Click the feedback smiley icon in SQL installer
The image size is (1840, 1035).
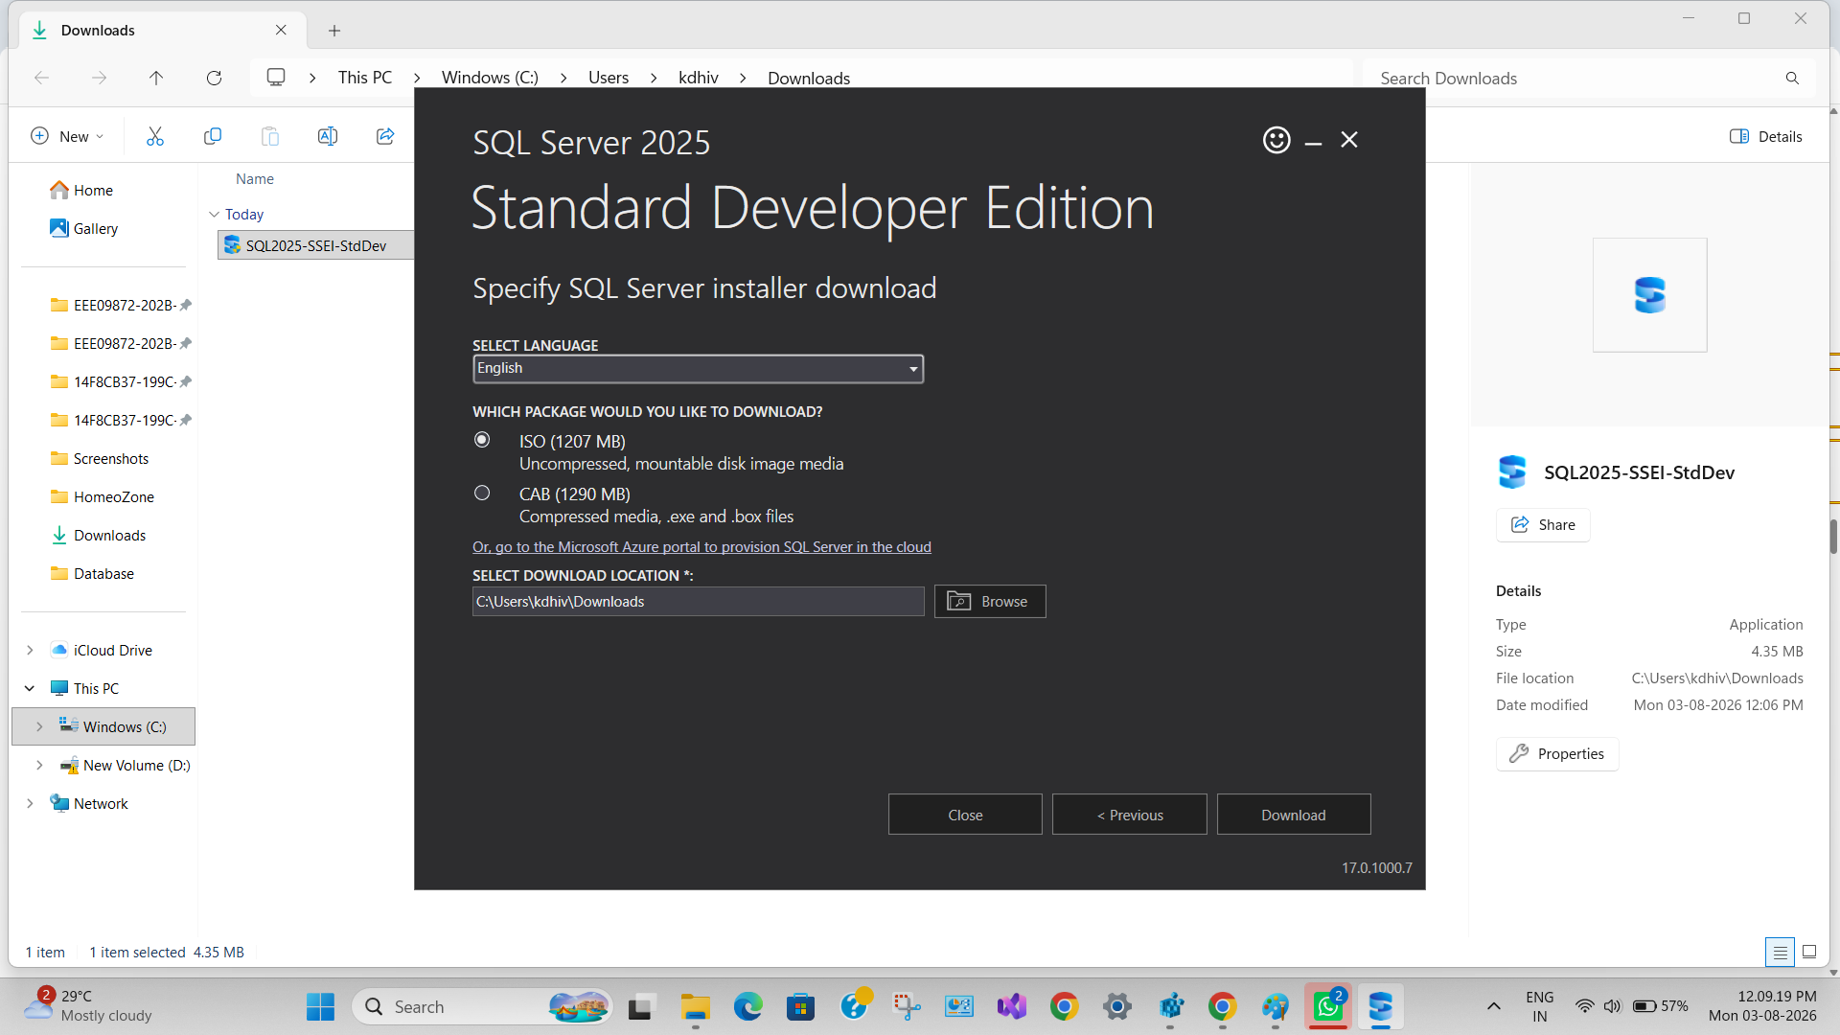(x=1276, y=140)
